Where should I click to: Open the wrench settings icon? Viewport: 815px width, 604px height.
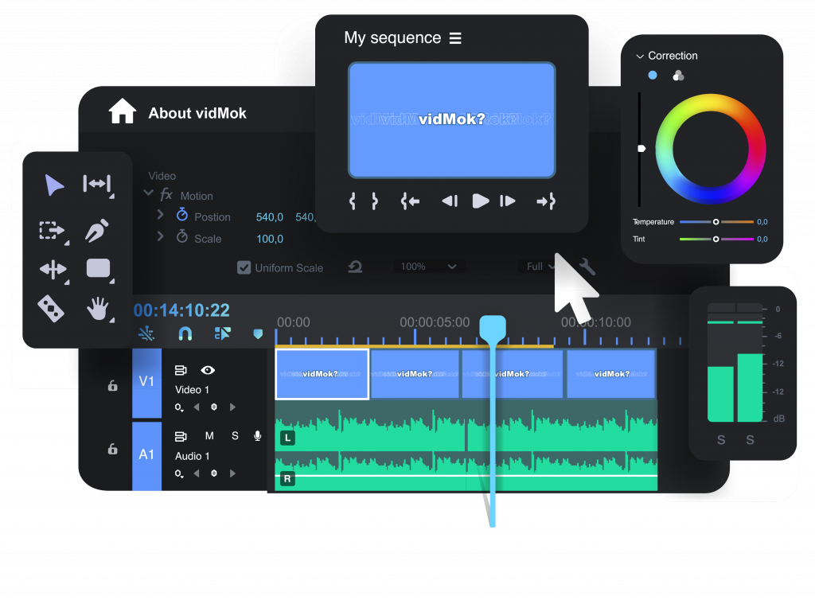tap(587, 266)
